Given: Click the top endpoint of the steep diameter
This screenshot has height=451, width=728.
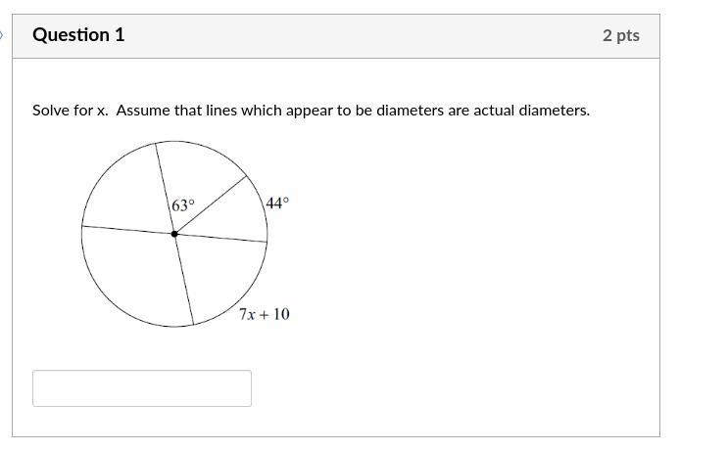Looking at the screenshot, I should point(155,143).
